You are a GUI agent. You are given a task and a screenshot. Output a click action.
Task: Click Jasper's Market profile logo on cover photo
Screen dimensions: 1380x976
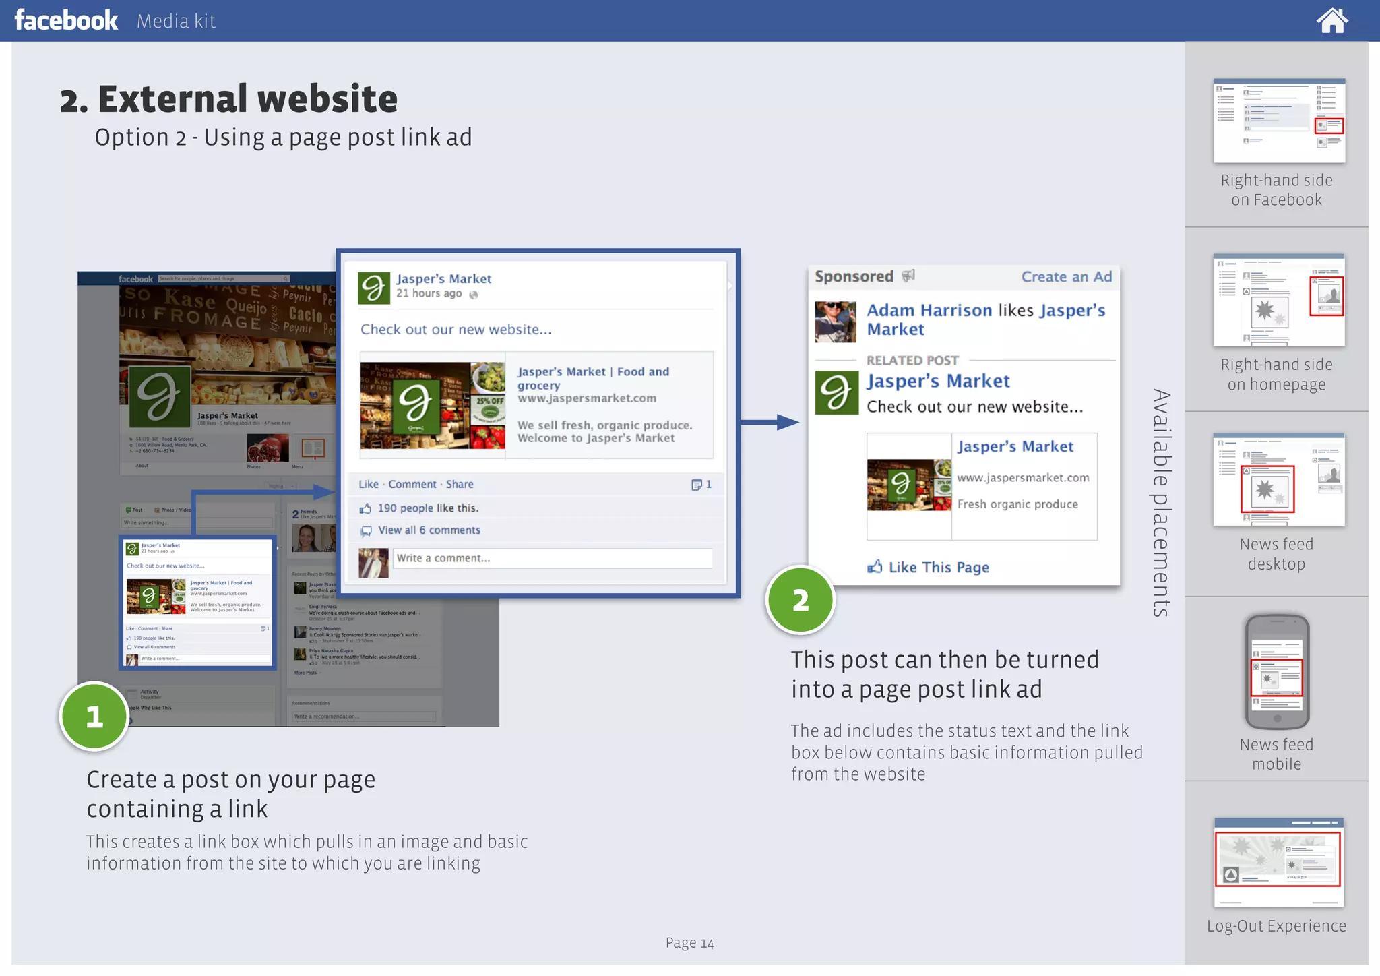[x=158, y=396]
